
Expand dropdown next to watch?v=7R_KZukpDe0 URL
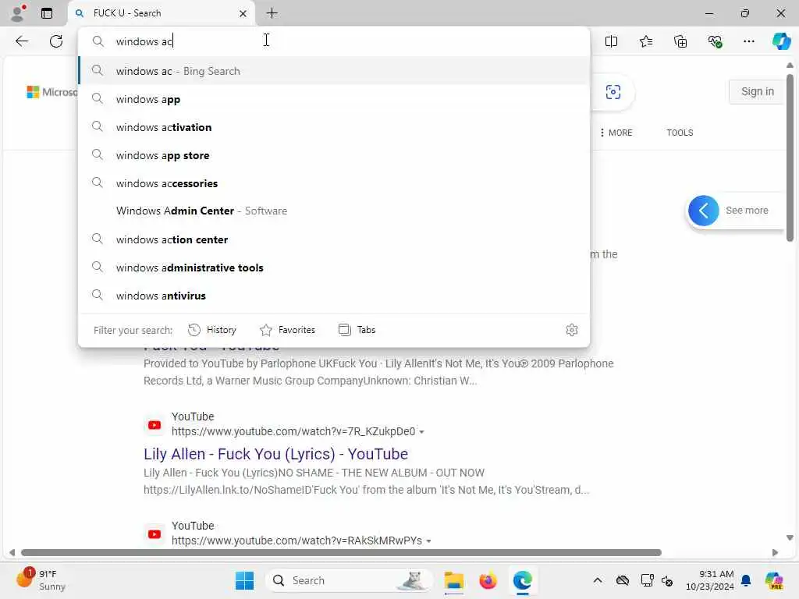pos(421,432)
